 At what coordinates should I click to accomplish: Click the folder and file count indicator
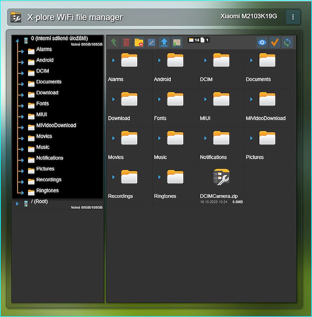pos(199,40)
